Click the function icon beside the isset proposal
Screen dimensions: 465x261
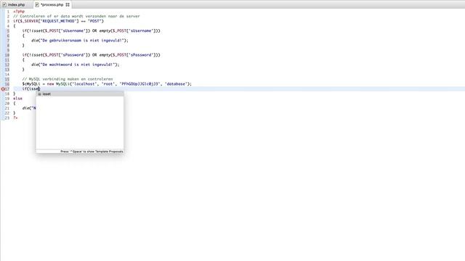39,94
